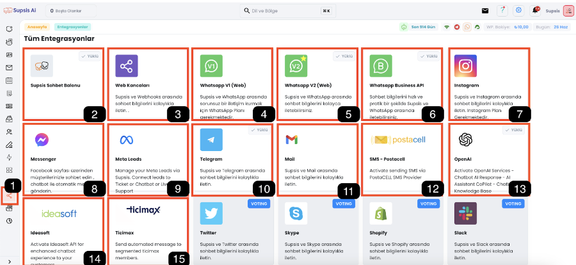The width and height of the screenshot is (576, 265).
Task: Open the lightning bolt icon in sidebar
Action: 9,157
